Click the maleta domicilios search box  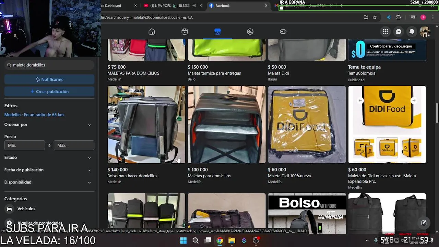pos(49,65)
